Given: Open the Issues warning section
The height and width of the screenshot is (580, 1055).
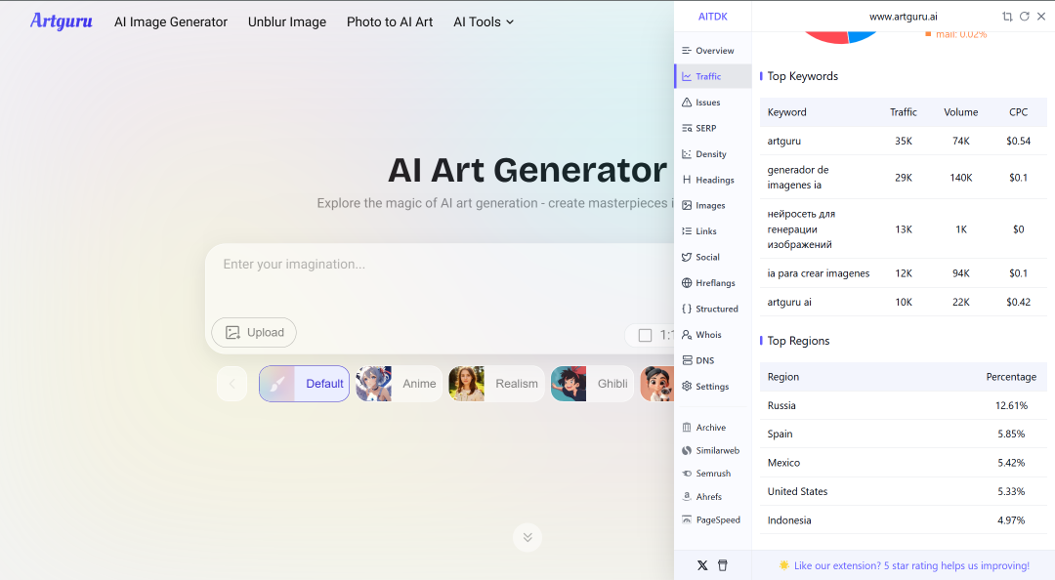Looking at the screenshot, I should click(701, 103).
